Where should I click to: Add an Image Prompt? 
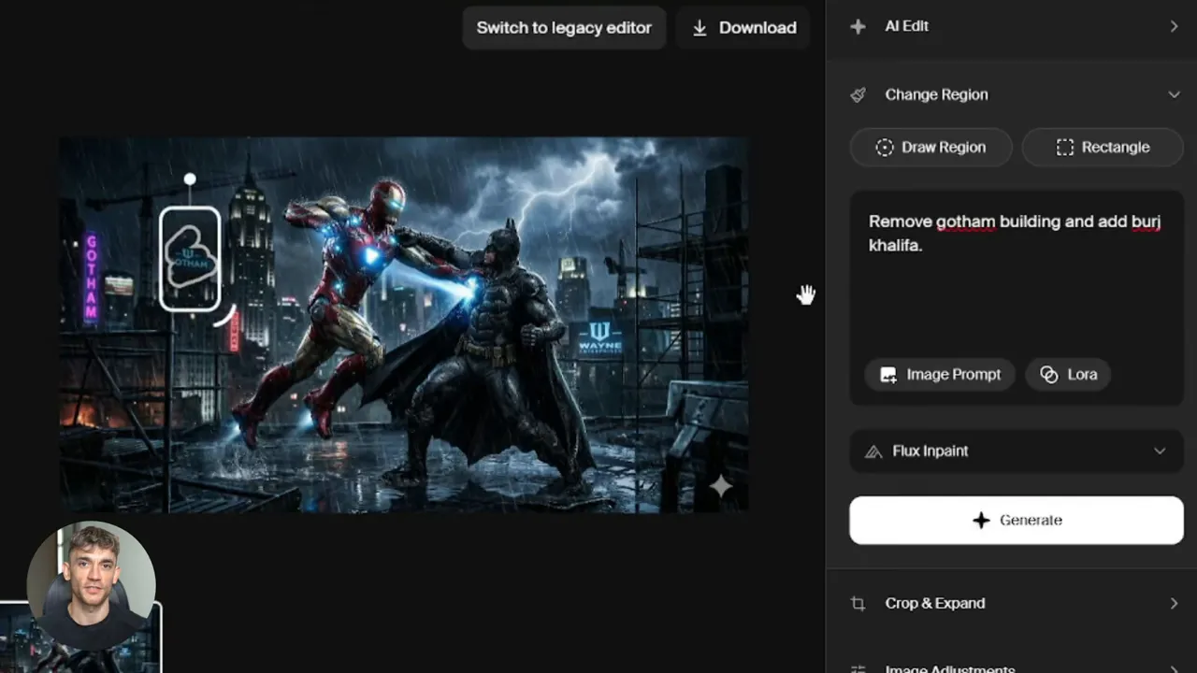pos(941,375)
